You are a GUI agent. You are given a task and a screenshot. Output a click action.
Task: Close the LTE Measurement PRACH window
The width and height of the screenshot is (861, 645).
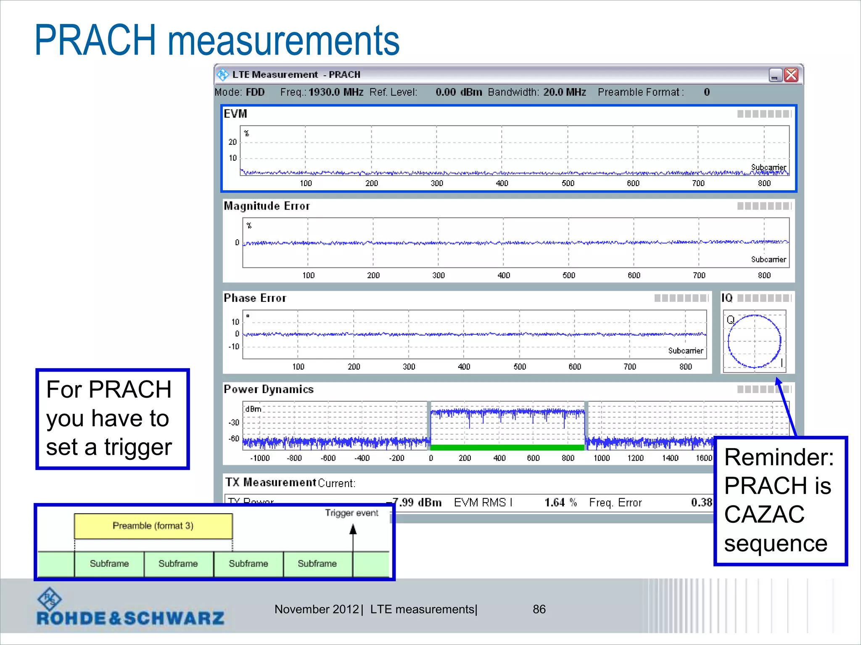(791, 75)
